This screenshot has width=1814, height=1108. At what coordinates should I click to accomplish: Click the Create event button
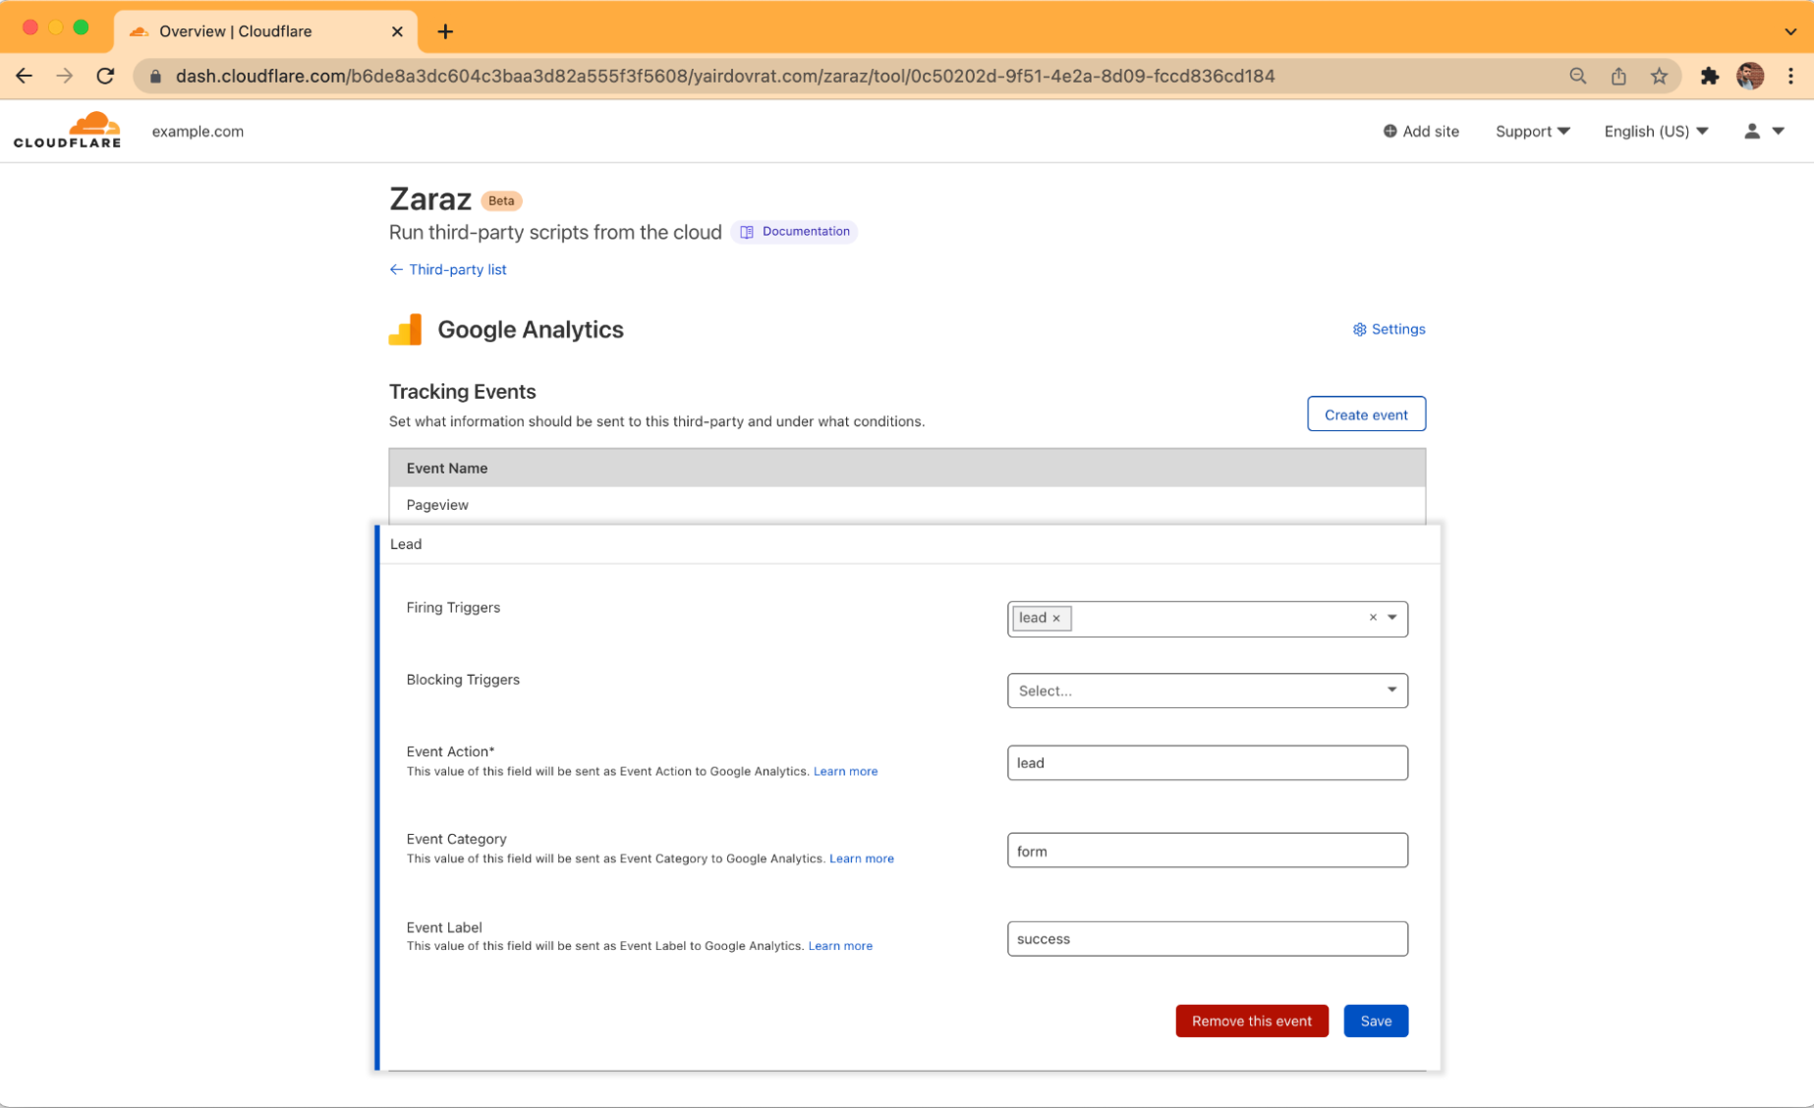[1366, 415]
